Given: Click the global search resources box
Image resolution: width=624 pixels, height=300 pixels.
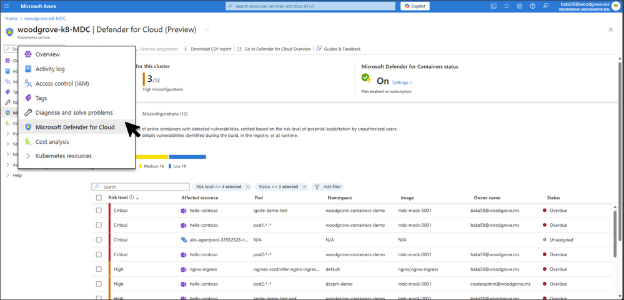Looking at the screenshot, I should pyautogui.click(x=310, y=6).
